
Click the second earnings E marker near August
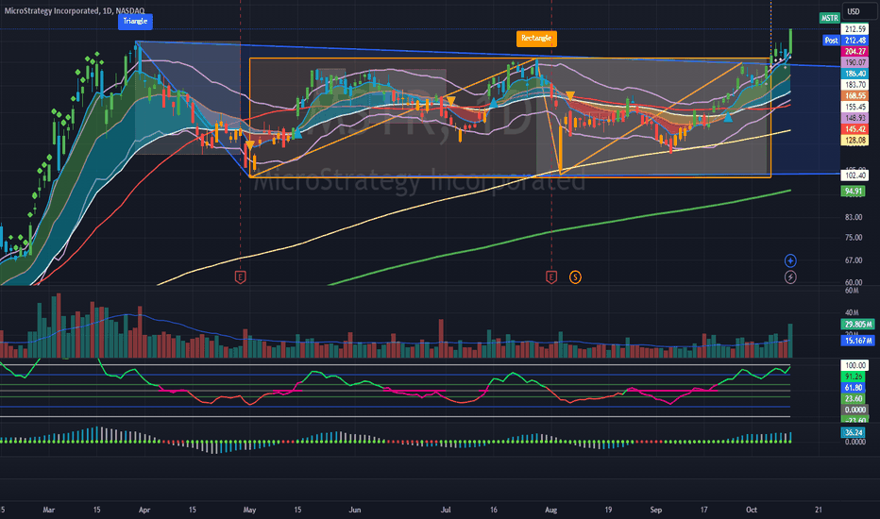click(551, 276)
